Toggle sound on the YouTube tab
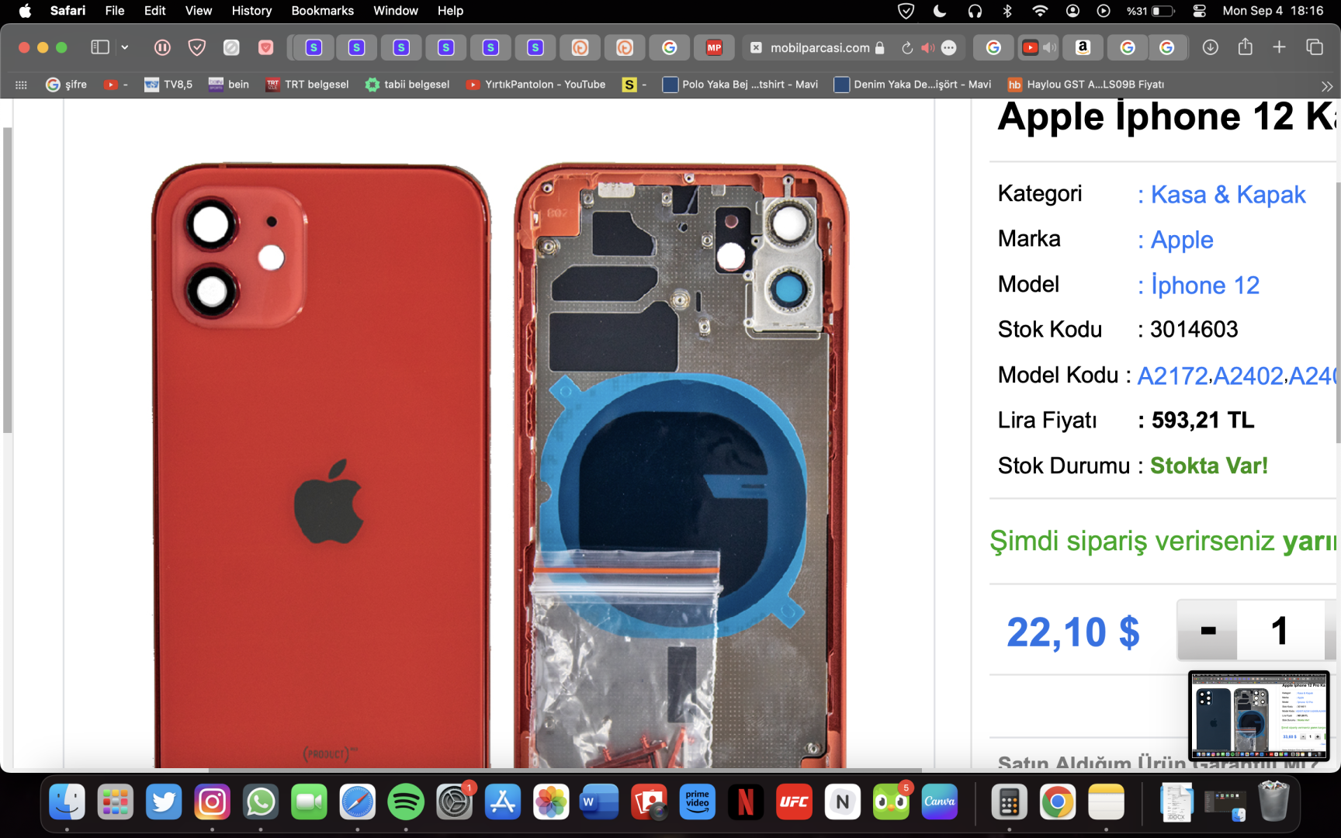This screenshot has height=838, width=1341. click(x=1049, y=48)
